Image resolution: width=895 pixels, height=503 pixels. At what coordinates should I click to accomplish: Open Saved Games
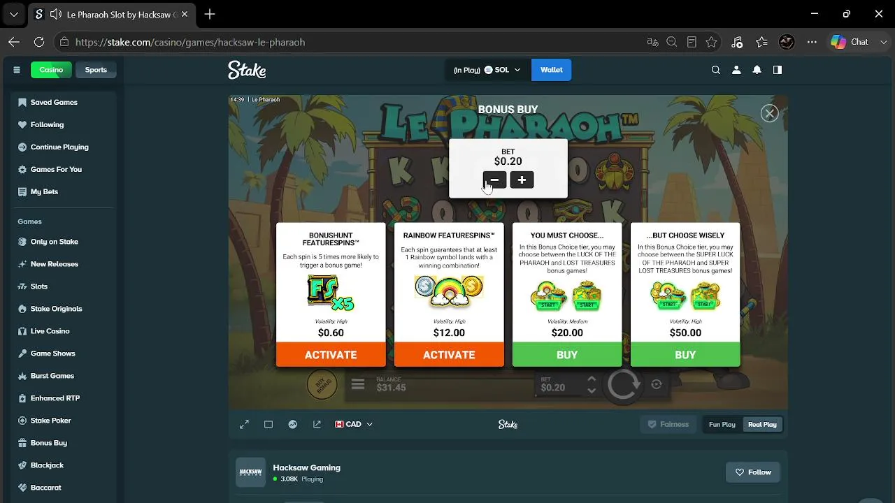tap(63, 102)
